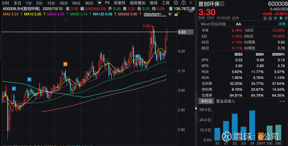Toggle the 超级叠加 overlay option

tap(138, 3)
